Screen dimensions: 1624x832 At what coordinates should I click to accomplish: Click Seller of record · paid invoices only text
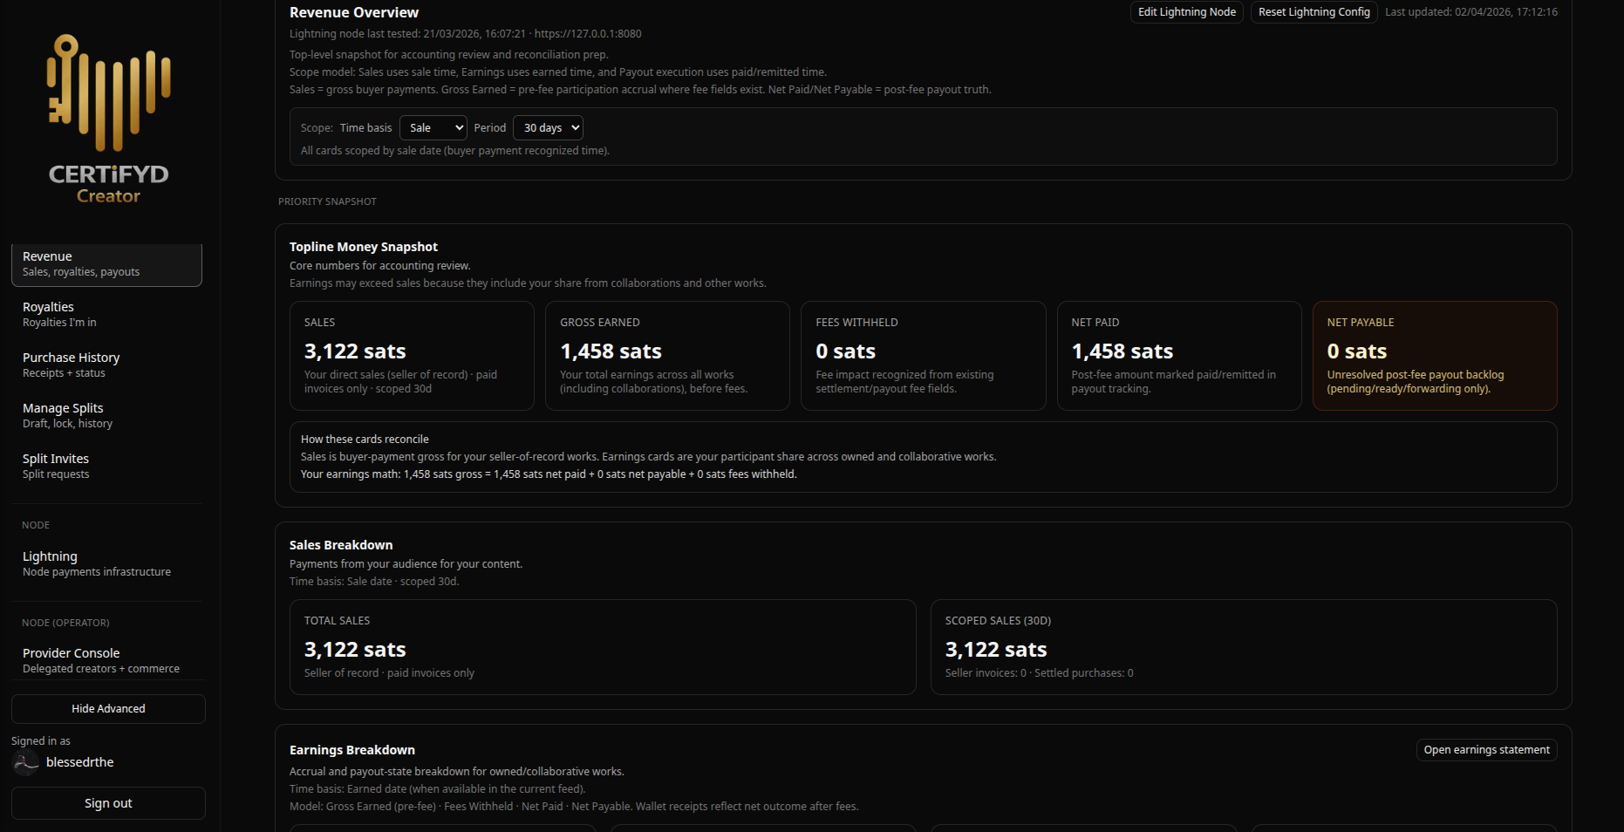tap(389, 673)
